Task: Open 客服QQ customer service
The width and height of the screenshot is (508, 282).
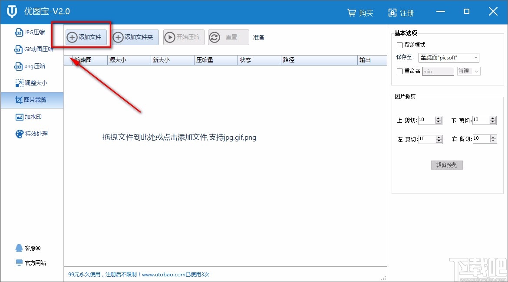Action: [x=32, y=248]
